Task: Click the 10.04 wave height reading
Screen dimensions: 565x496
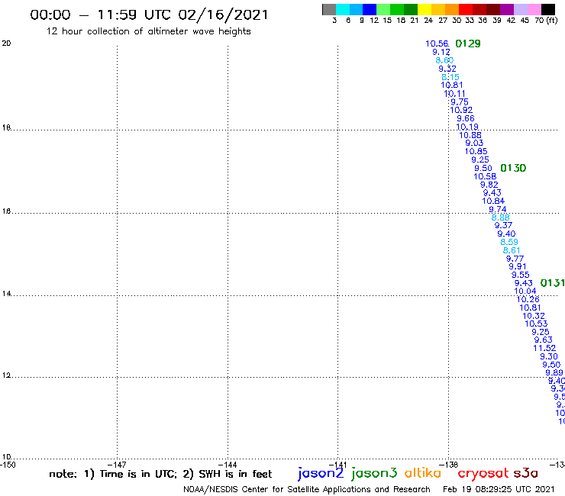Action: tap(525, 291)
